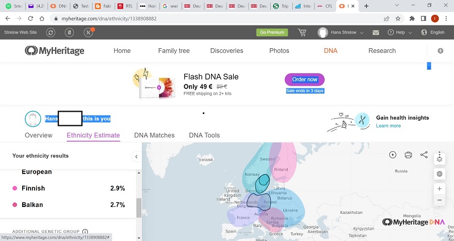Click the Finnish pink color dot
This screenshot has height=241, width=454.
[x=15, y=188]
